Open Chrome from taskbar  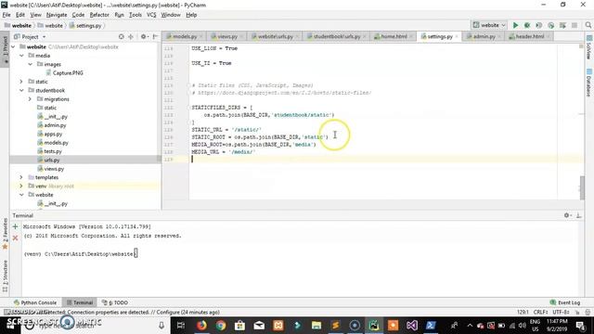pyautogui.click(x=221, y=326)
